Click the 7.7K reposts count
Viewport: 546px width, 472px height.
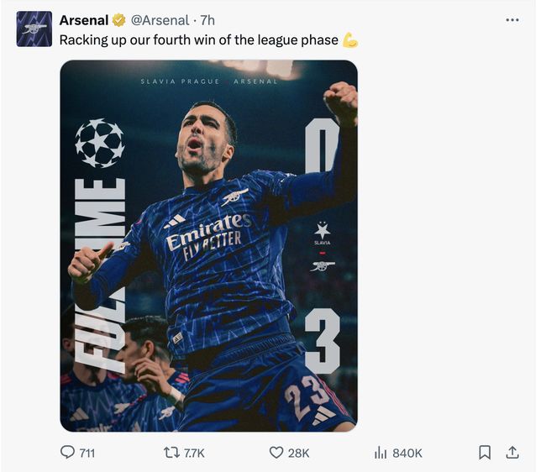(x=194, y=453)
